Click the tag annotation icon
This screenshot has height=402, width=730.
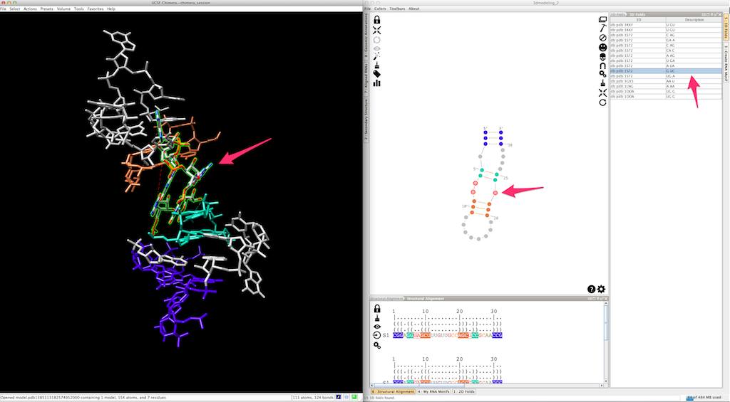(376, 74)
